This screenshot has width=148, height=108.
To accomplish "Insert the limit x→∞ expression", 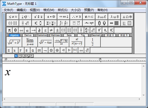I will 30,42.
